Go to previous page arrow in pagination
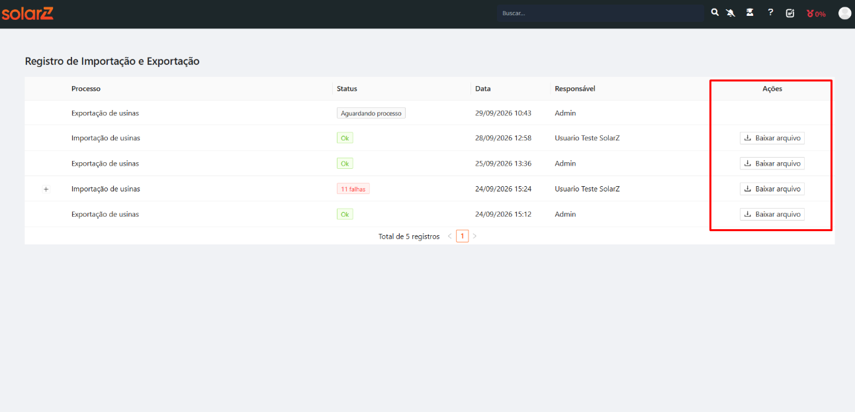This screenshot has width=855, height=412. coord(450,236)
